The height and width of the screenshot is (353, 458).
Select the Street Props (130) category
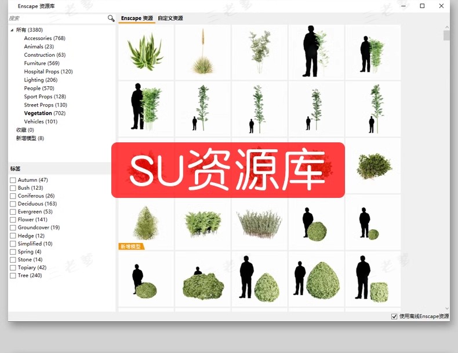pyautogui.click(x=46, y=105)
